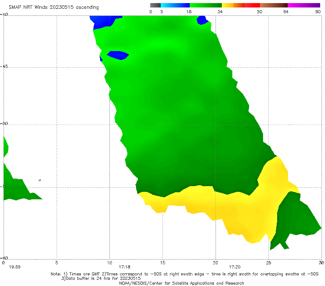The image size is (325, 286).
Task: Click the note line beginning "Note: 1) Times are GMT"
Action: [x=184, y=274]
